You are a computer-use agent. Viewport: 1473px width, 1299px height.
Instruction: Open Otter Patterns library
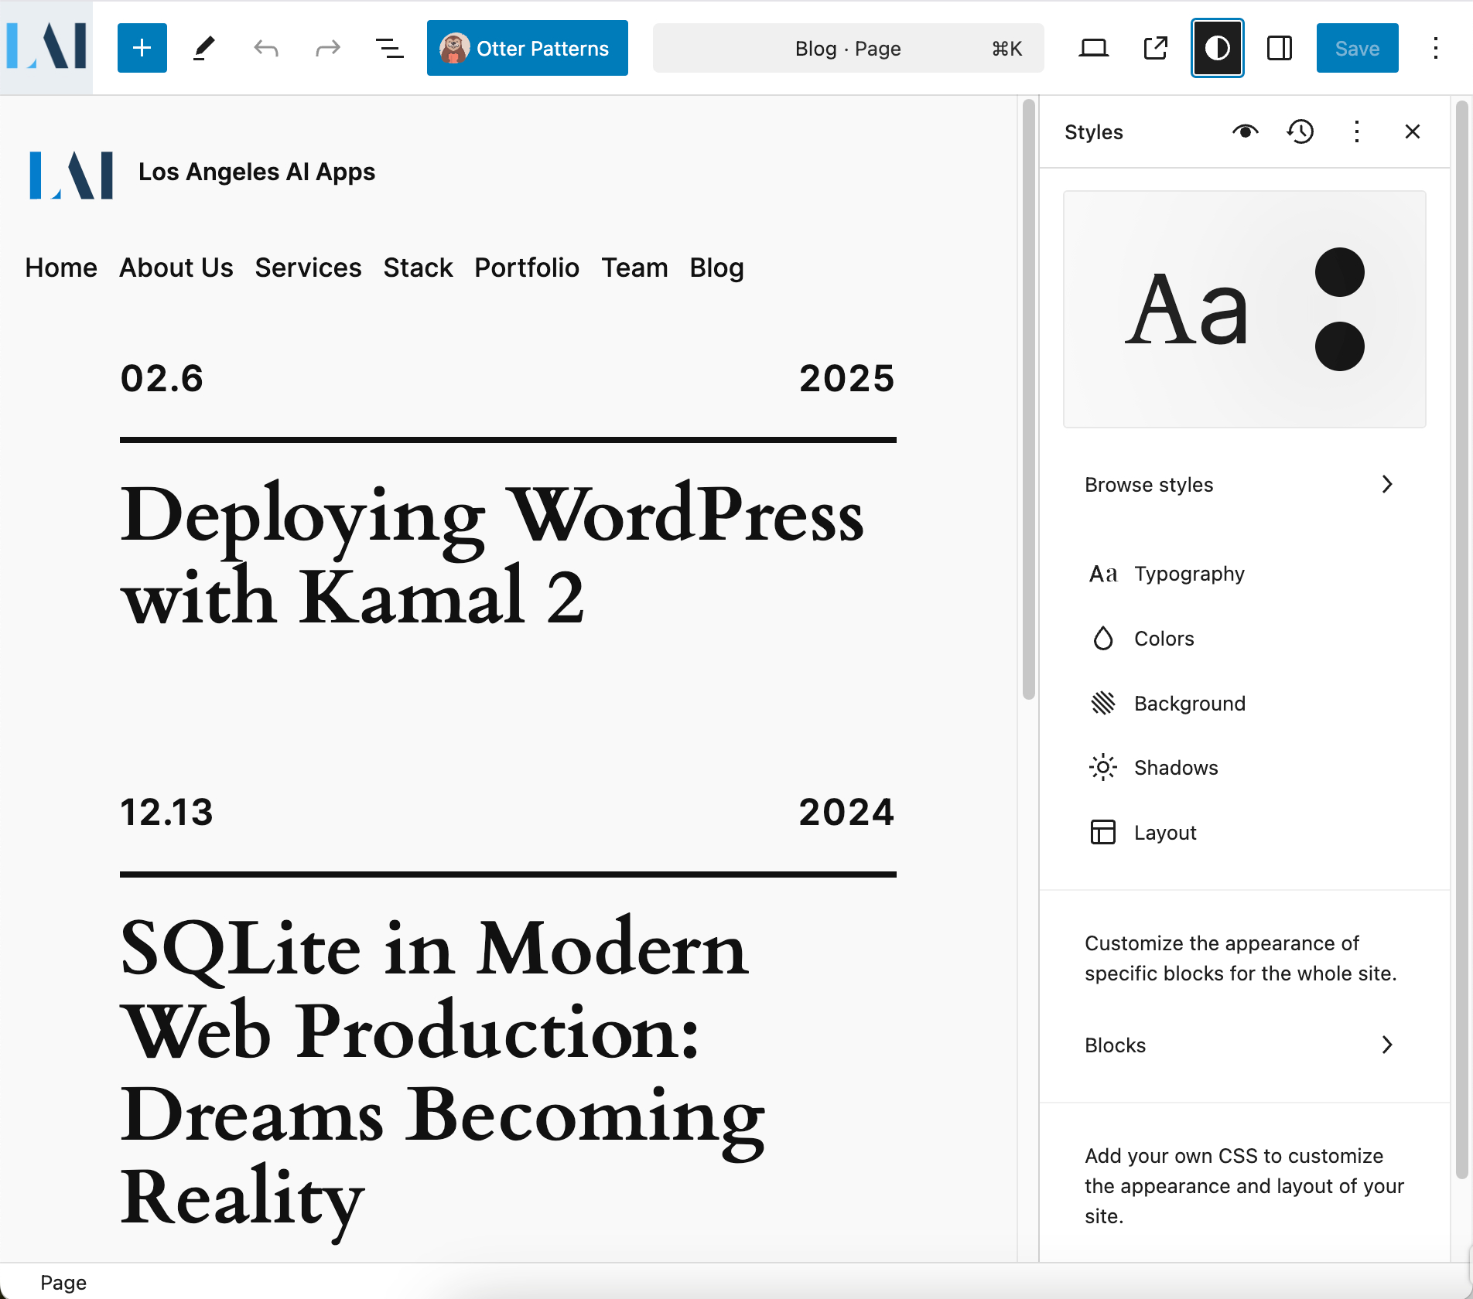[x=527, y=48]
